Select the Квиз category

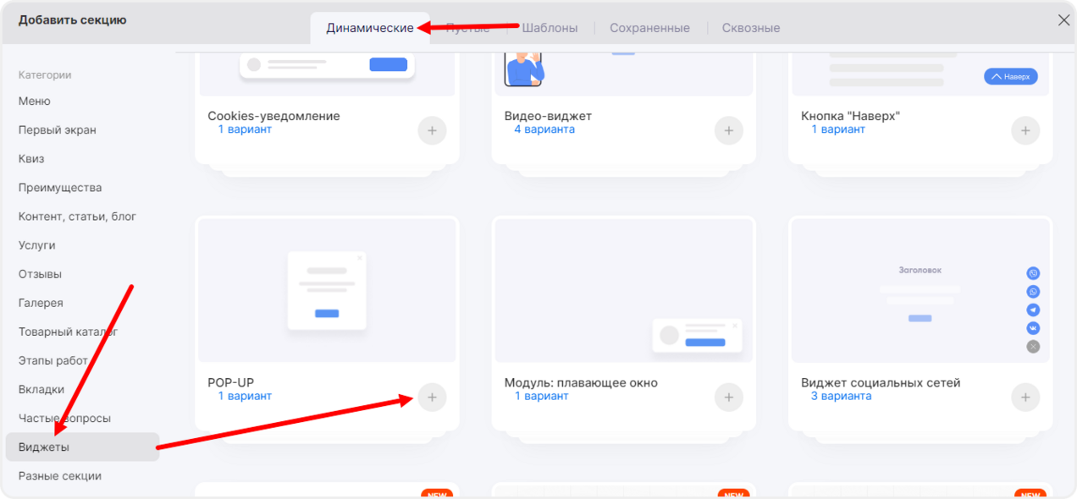(31, 159)
